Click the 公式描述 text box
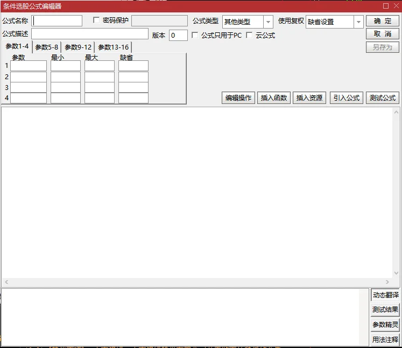Viewport: 402px width, 348px height. pos(90,34)
